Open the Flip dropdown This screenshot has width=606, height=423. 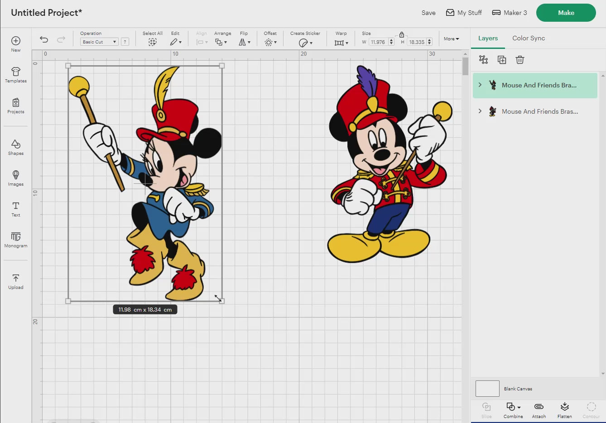(245, 42)
